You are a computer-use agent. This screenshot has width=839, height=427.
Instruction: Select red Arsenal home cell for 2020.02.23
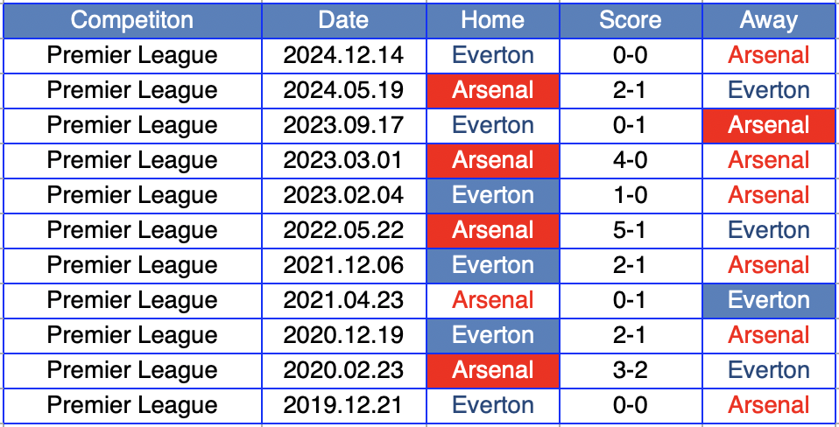click(492, 370)
